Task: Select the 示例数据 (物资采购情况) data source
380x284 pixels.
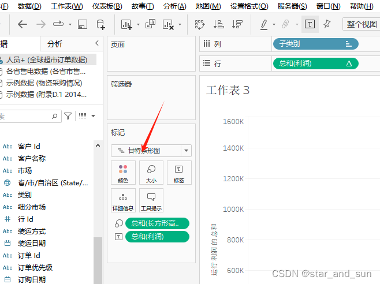Action: click(44, 83)
